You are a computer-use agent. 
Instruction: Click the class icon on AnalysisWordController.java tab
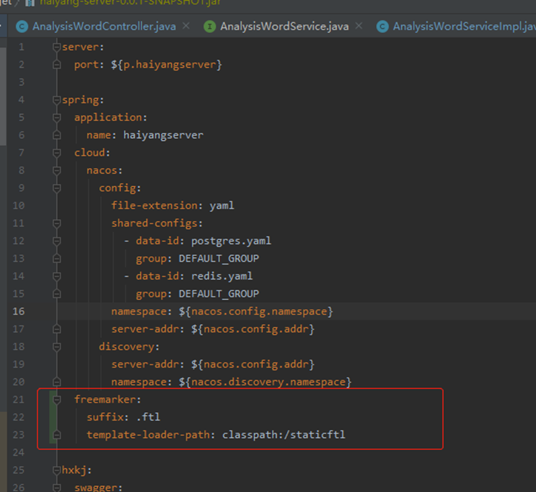pyautogui.click(x=22, y=27)
